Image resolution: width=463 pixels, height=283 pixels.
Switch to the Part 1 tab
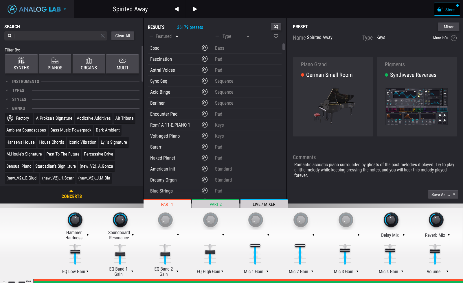(x=167, y=204)
